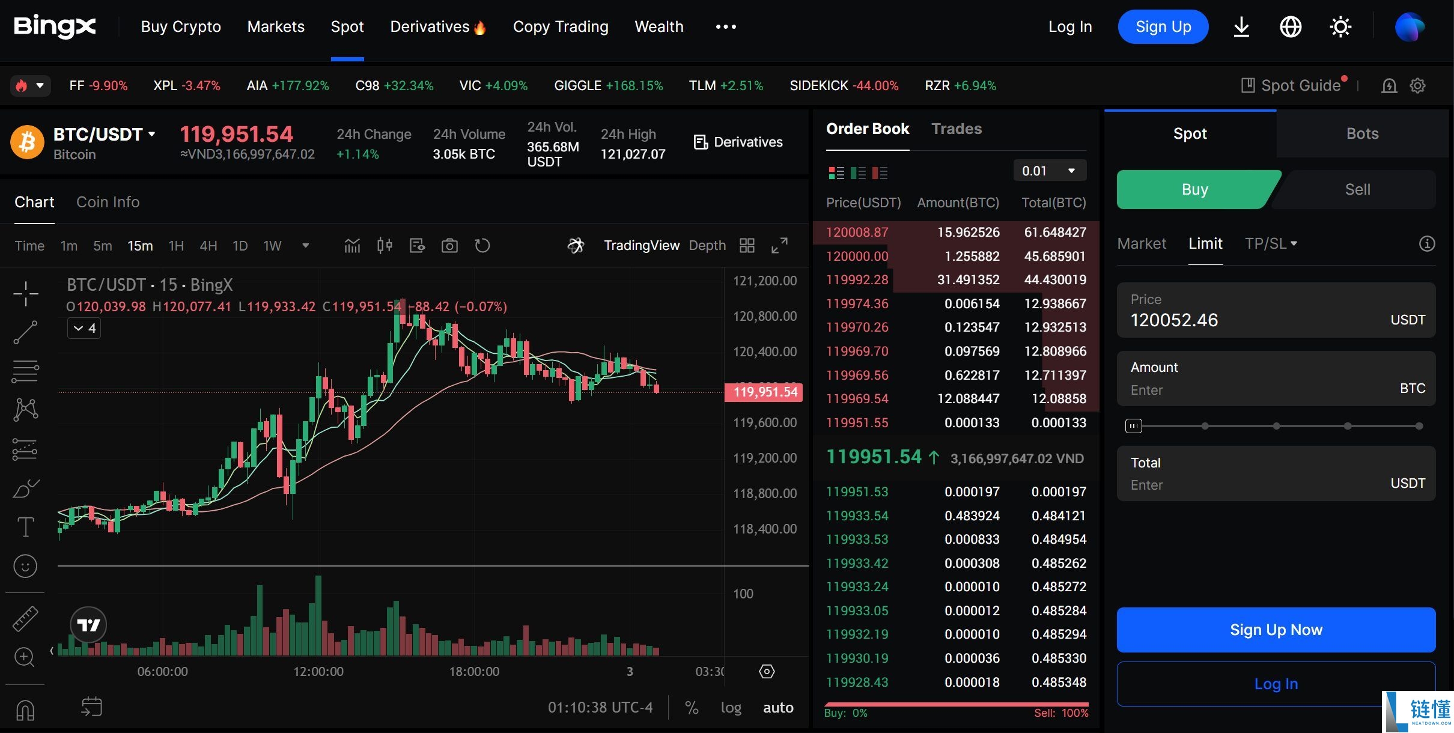This screenshot has width=1454, height=733.
Task: Click the blue Sign Up button
Action: click(1163, 27)
